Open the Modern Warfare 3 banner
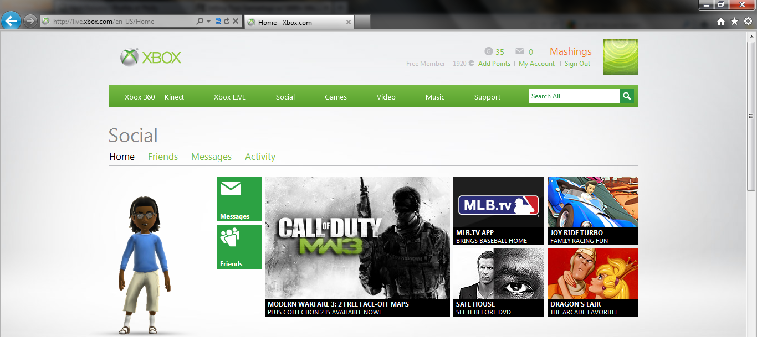 point(357,247)
